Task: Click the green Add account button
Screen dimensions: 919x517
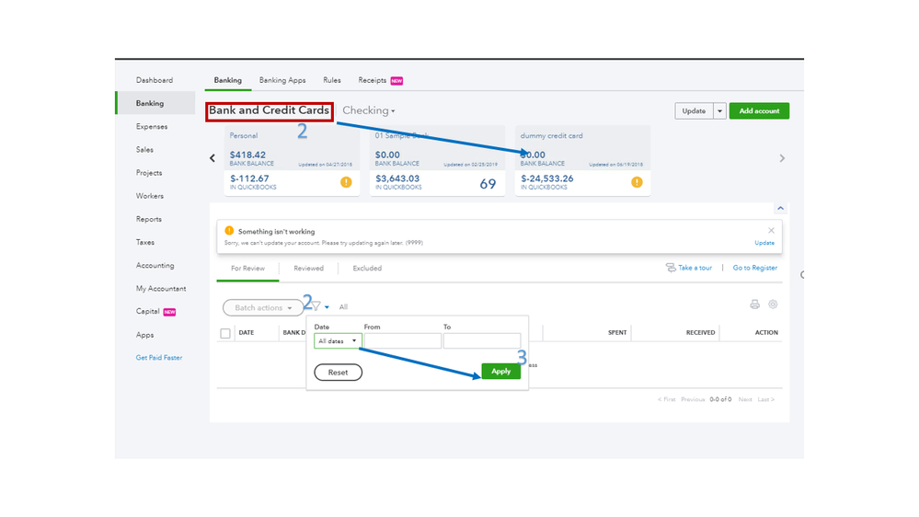Action: coord(759,110)
